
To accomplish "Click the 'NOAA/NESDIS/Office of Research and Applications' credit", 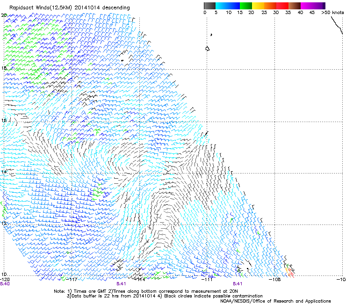I will pos(275,301).
